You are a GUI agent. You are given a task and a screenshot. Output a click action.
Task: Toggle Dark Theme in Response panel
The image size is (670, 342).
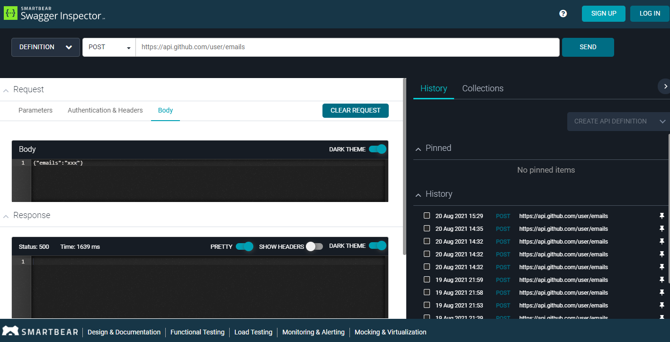pos(377,246)
